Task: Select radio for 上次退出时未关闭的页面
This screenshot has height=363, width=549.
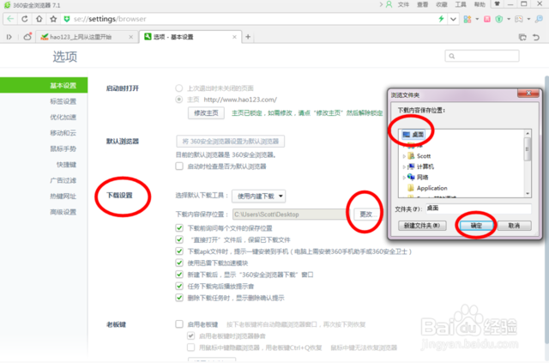Action: click(179, 88)
